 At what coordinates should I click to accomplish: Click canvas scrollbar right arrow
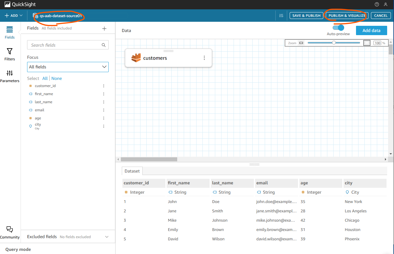tap(386, 159)
